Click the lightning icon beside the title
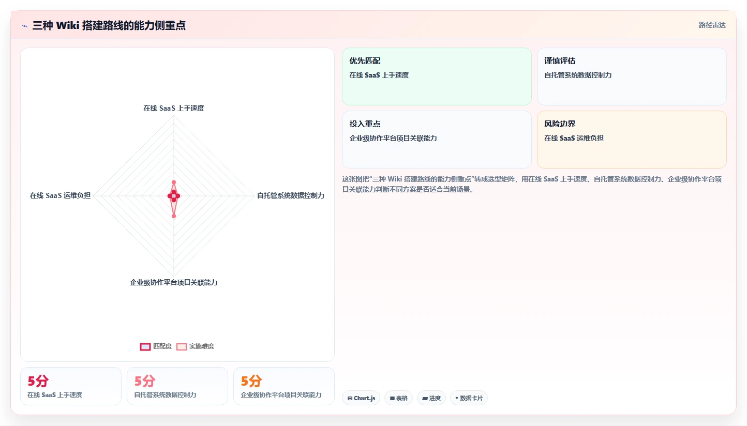 click(x=24, y=26)
